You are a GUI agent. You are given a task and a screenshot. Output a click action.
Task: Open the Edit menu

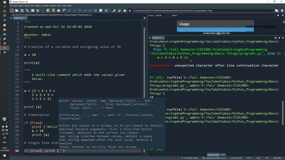[16, 6]
